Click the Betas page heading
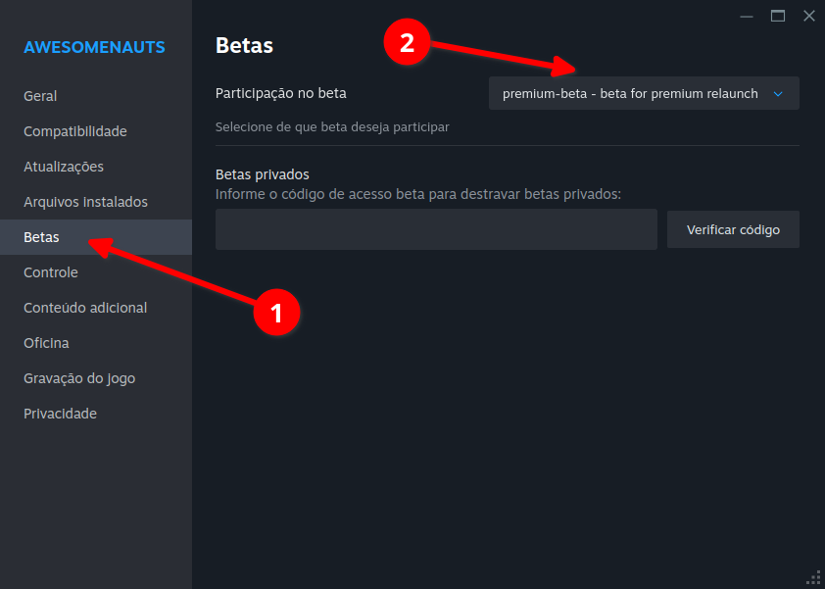Screen dimensions: 825x589 (x=244, y=45)
